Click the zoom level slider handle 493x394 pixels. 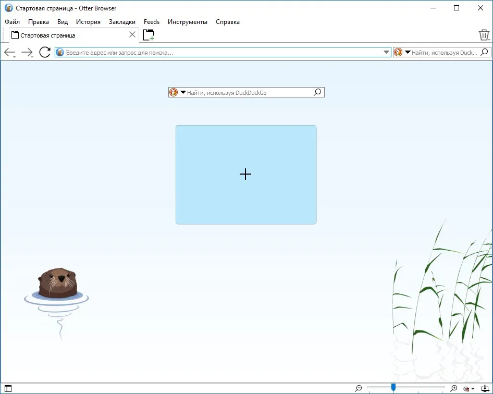click(x=393, y=387)
